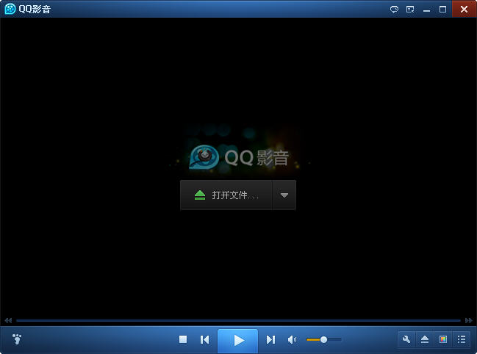Screen dimensions: 477x354
Task: Click the fast-forward arrows right of the seek bar
Action: tap(468, 320)
